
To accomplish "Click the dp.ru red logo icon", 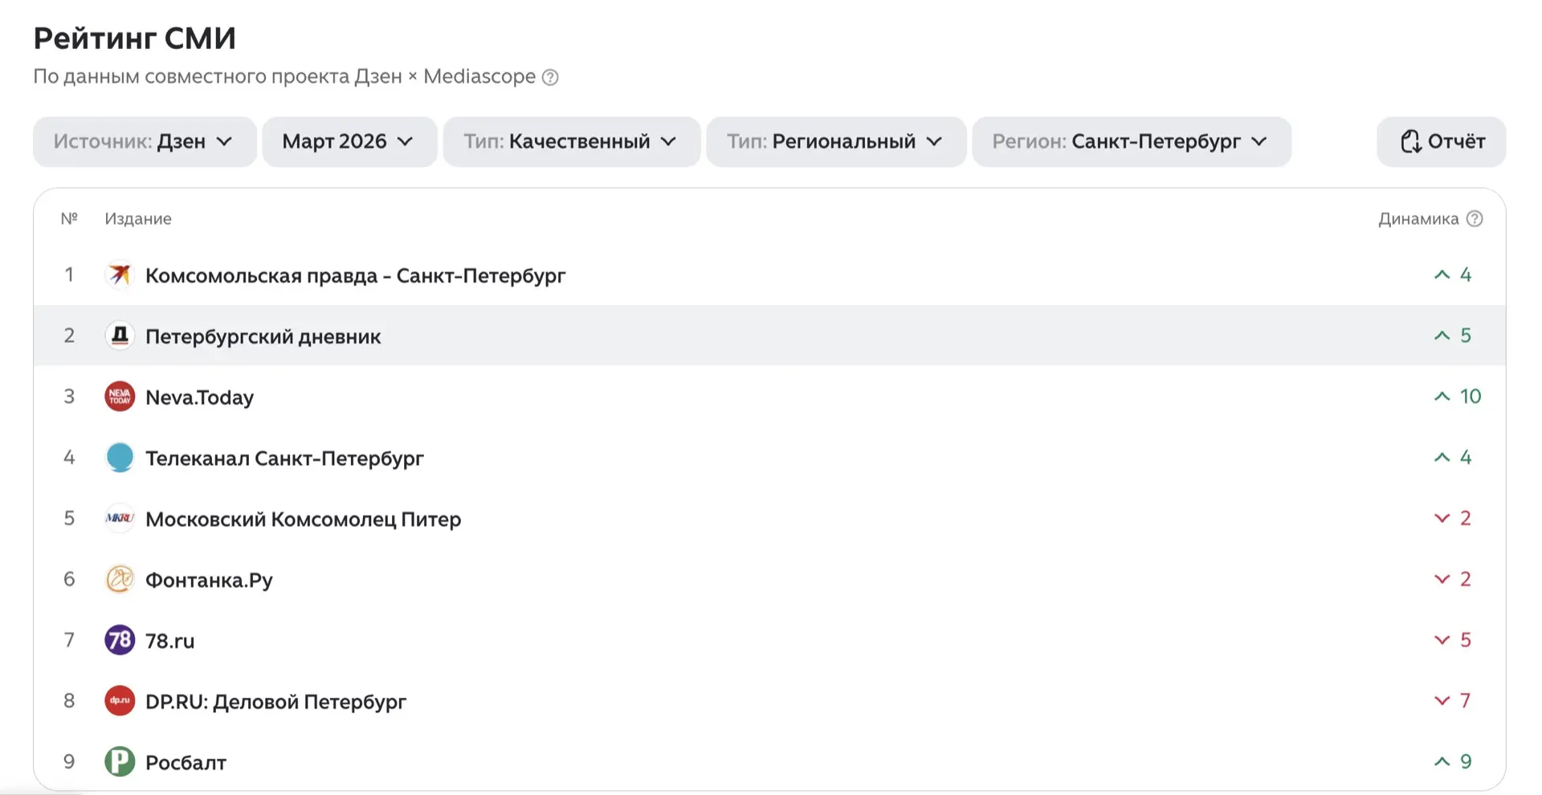I will (x=120, y=701).
